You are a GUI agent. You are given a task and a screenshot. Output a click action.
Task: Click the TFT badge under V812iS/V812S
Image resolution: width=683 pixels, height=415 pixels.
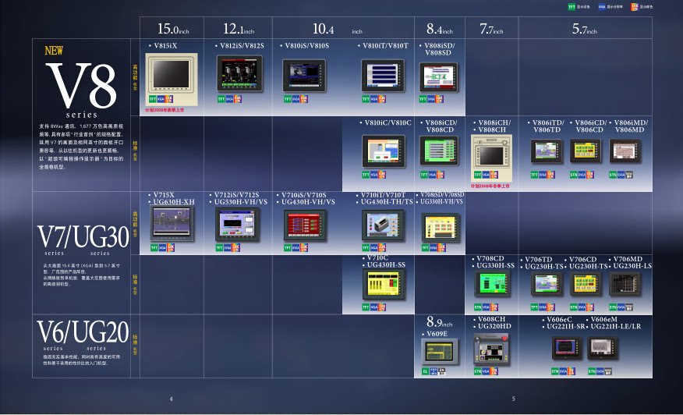pyautogui.click(x=221, y=99)
